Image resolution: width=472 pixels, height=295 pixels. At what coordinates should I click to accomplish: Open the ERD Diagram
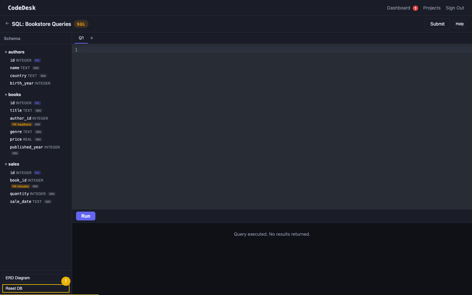click(x=35, y=278)
